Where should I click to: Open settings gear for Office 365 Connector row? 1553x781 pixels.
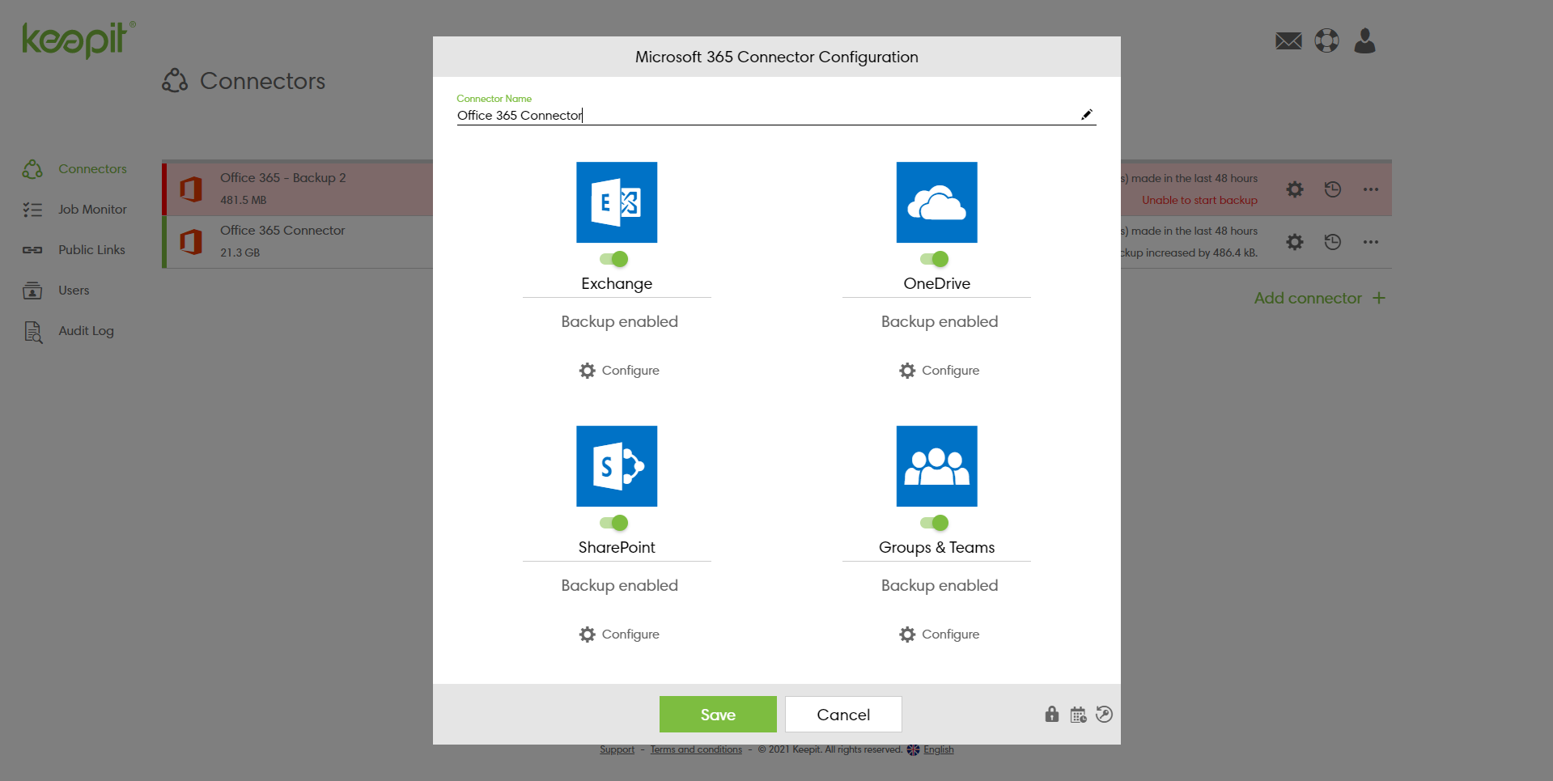[x=1295, y=242]
